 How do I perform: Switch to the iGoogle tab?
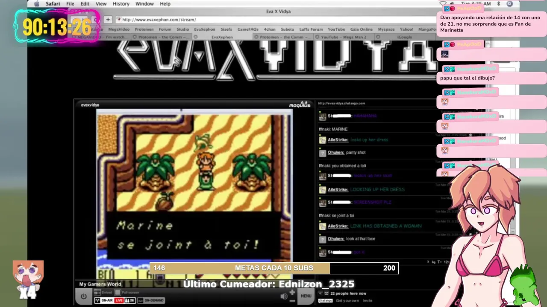(x=405, y=37)
